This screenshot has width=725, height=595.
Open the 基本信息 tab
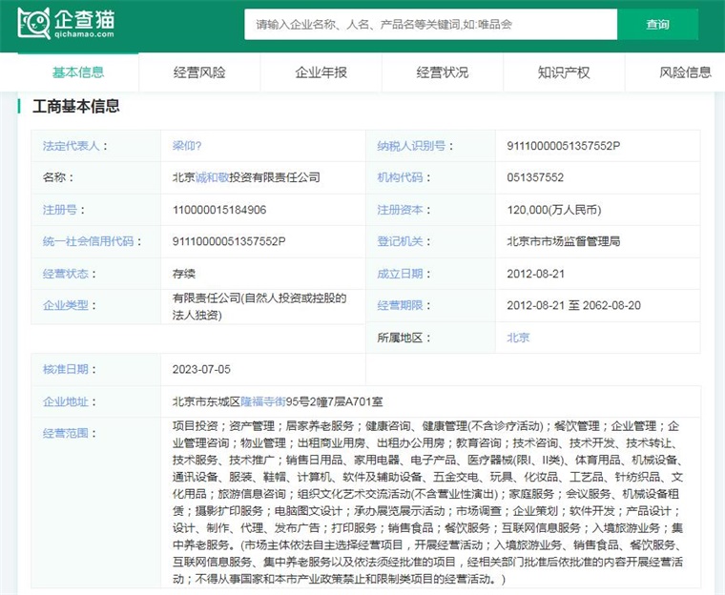(78, 72)
